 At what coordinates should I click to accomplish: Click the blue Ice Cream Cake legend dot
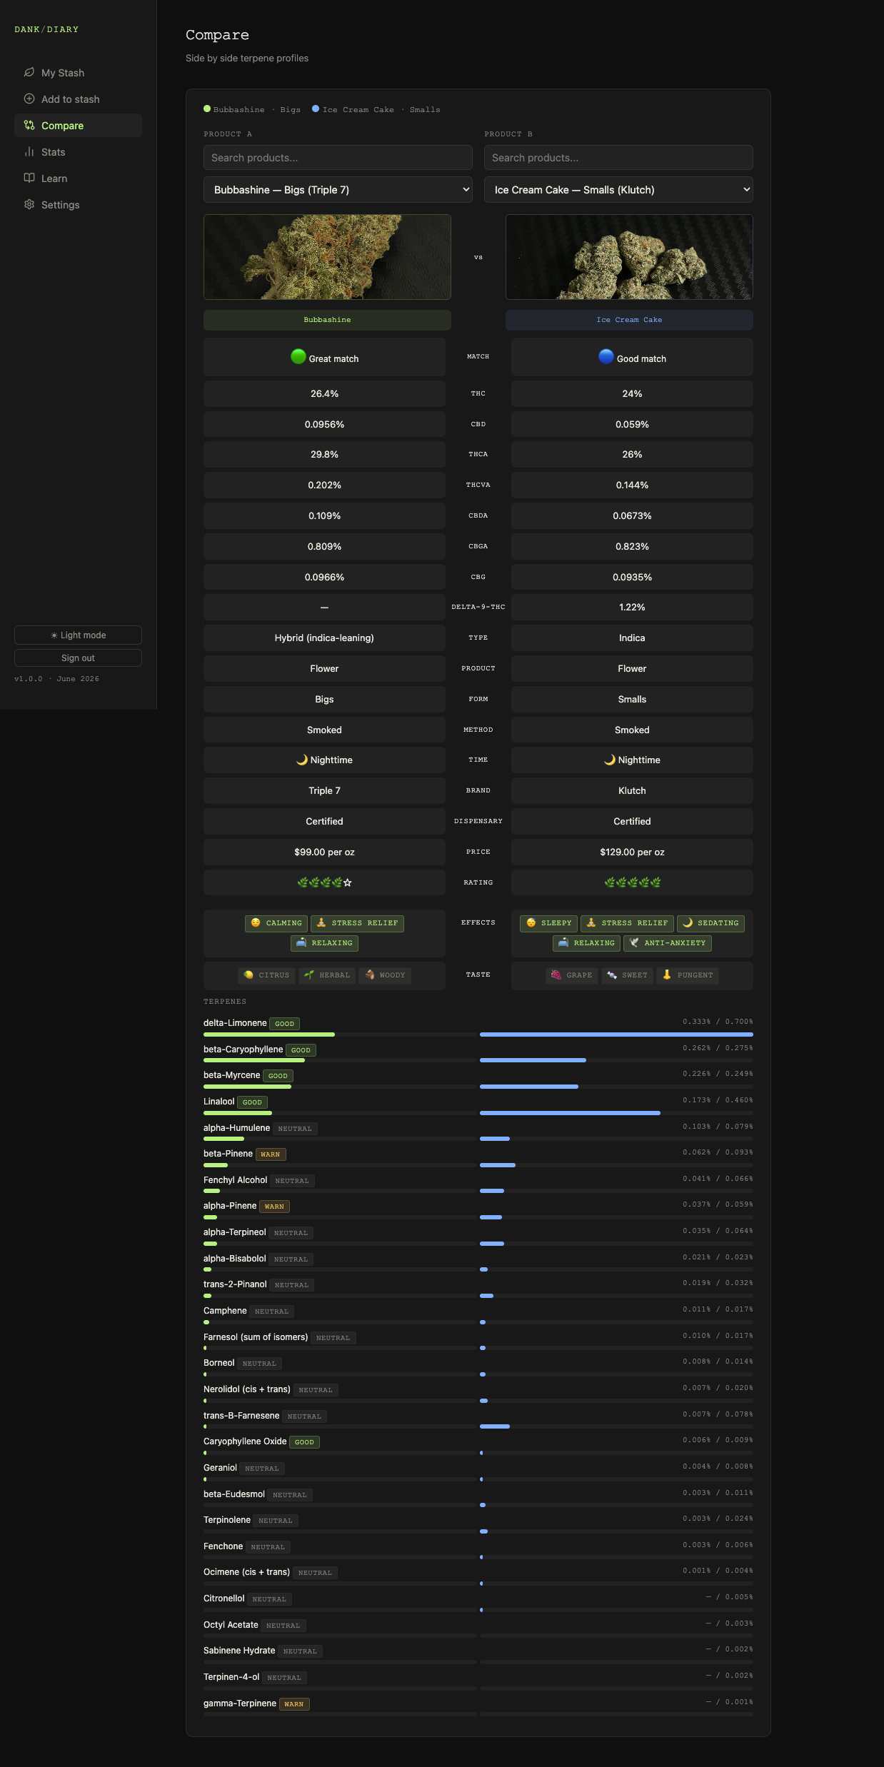pos(316,109)
